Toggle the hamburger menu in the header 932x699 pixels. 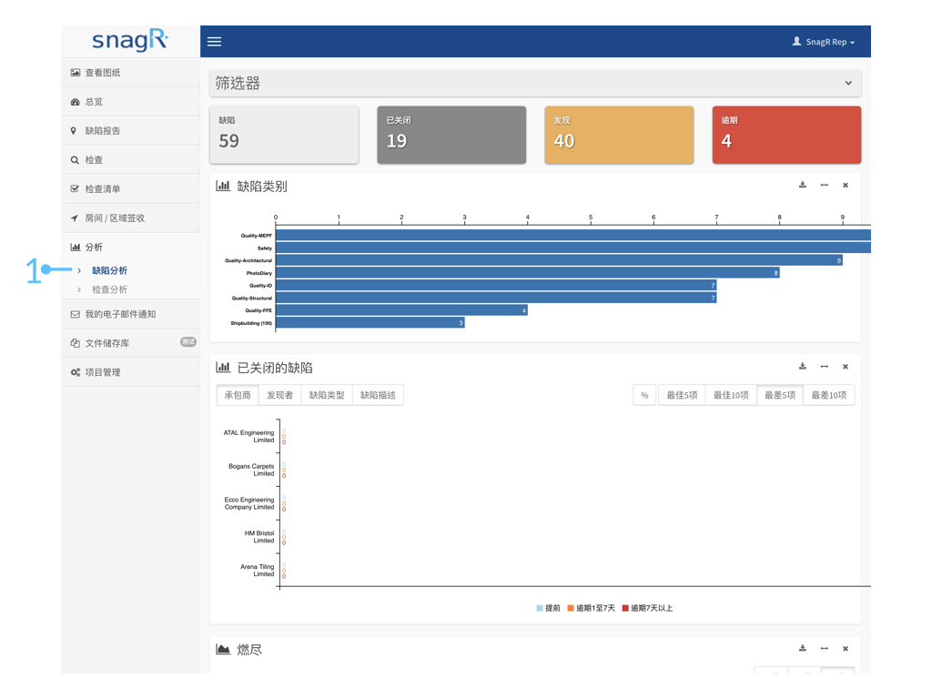click(214, 42)
